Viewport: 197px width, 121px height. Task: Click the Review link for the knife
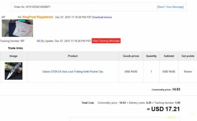pos(188,72)
